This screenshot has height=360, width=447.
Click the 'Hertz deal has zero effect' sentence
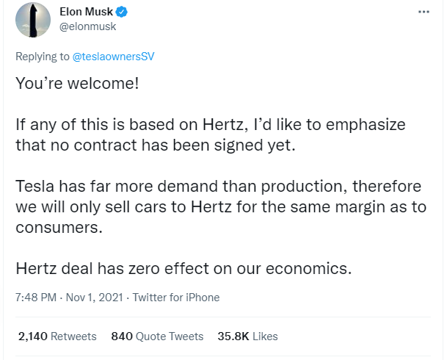[184, 268]
